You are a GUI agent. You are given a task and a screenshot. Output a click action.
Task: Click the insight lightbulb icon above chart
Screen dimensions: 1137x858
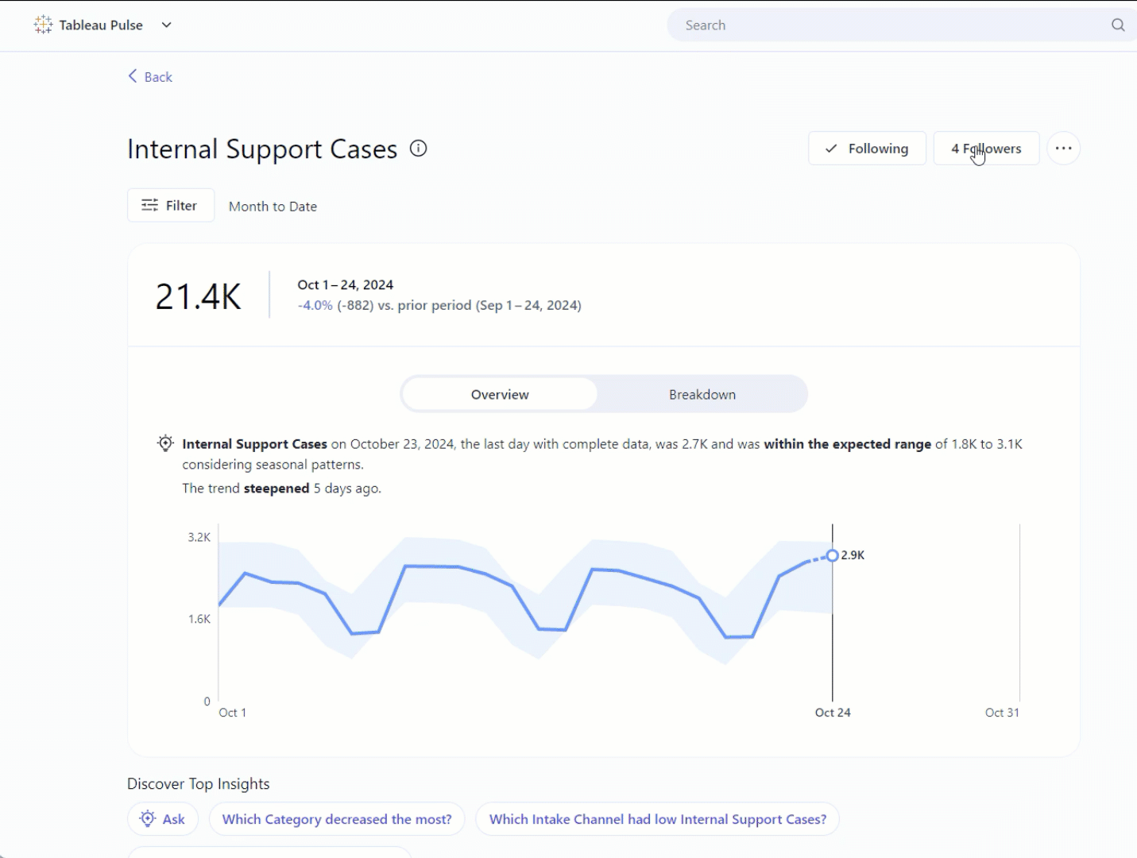point(165,443)
